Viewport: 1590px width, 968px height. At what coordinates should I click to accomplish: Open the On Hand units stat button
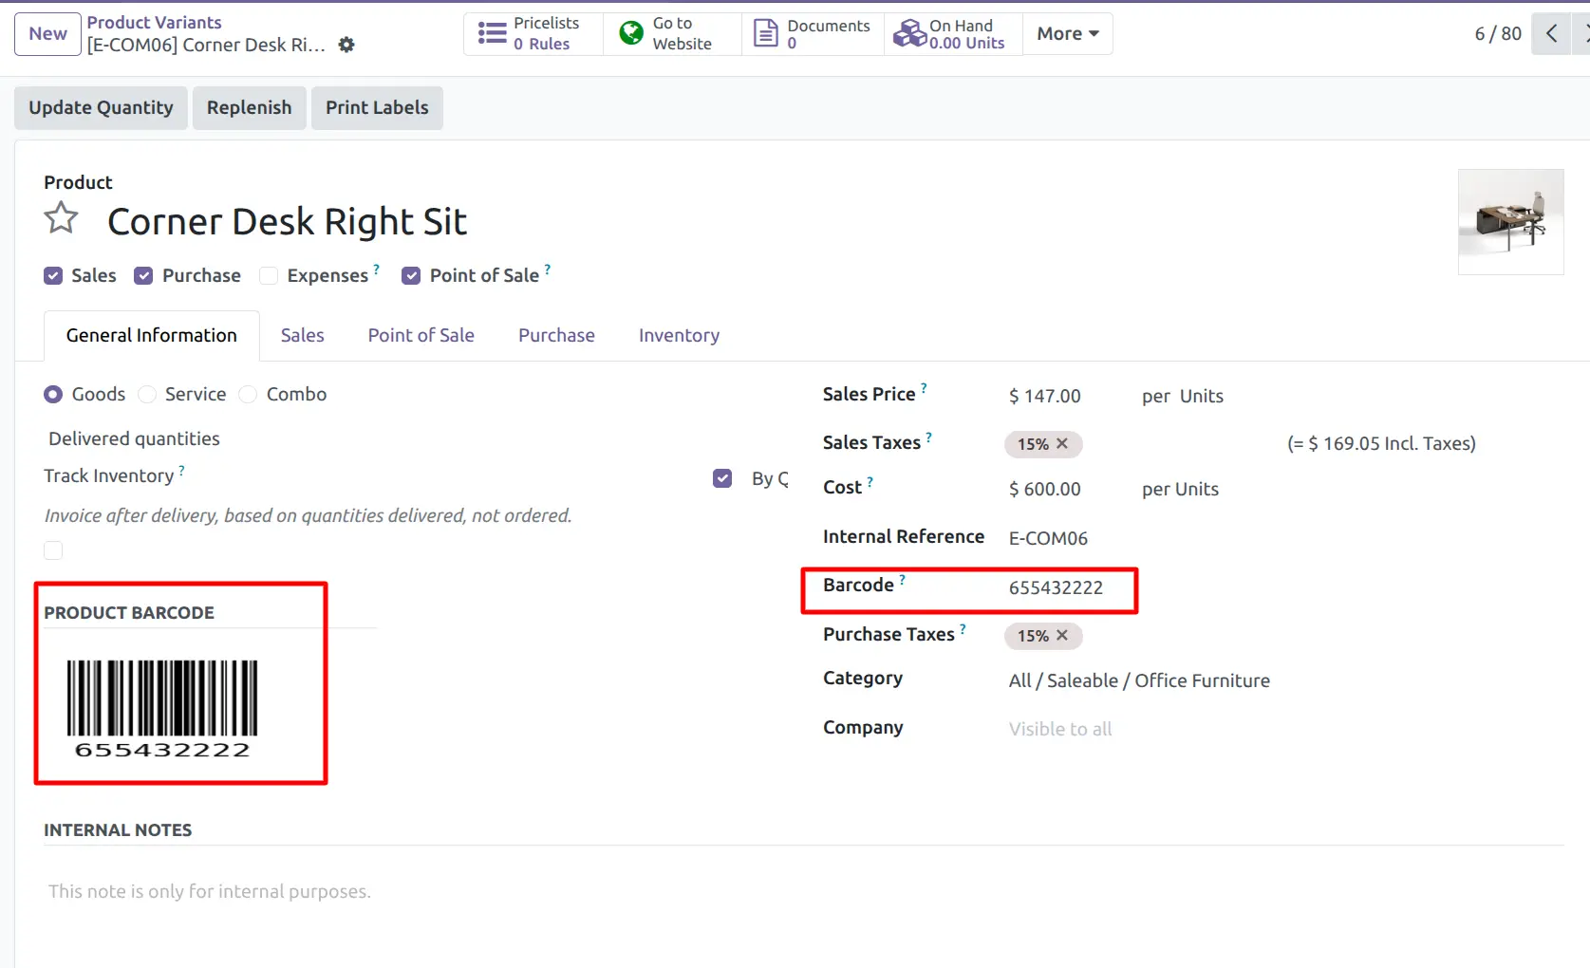point(953,33)
